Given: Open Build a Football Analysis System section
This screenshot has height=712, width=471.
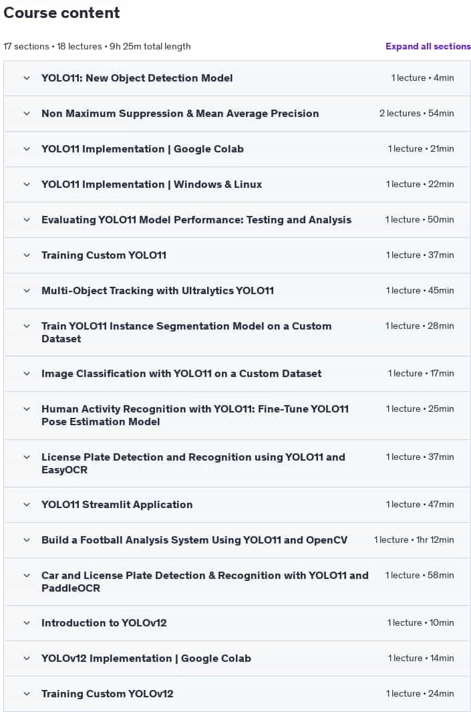Looking at the screenshot, I should click(x=194, y=540).
